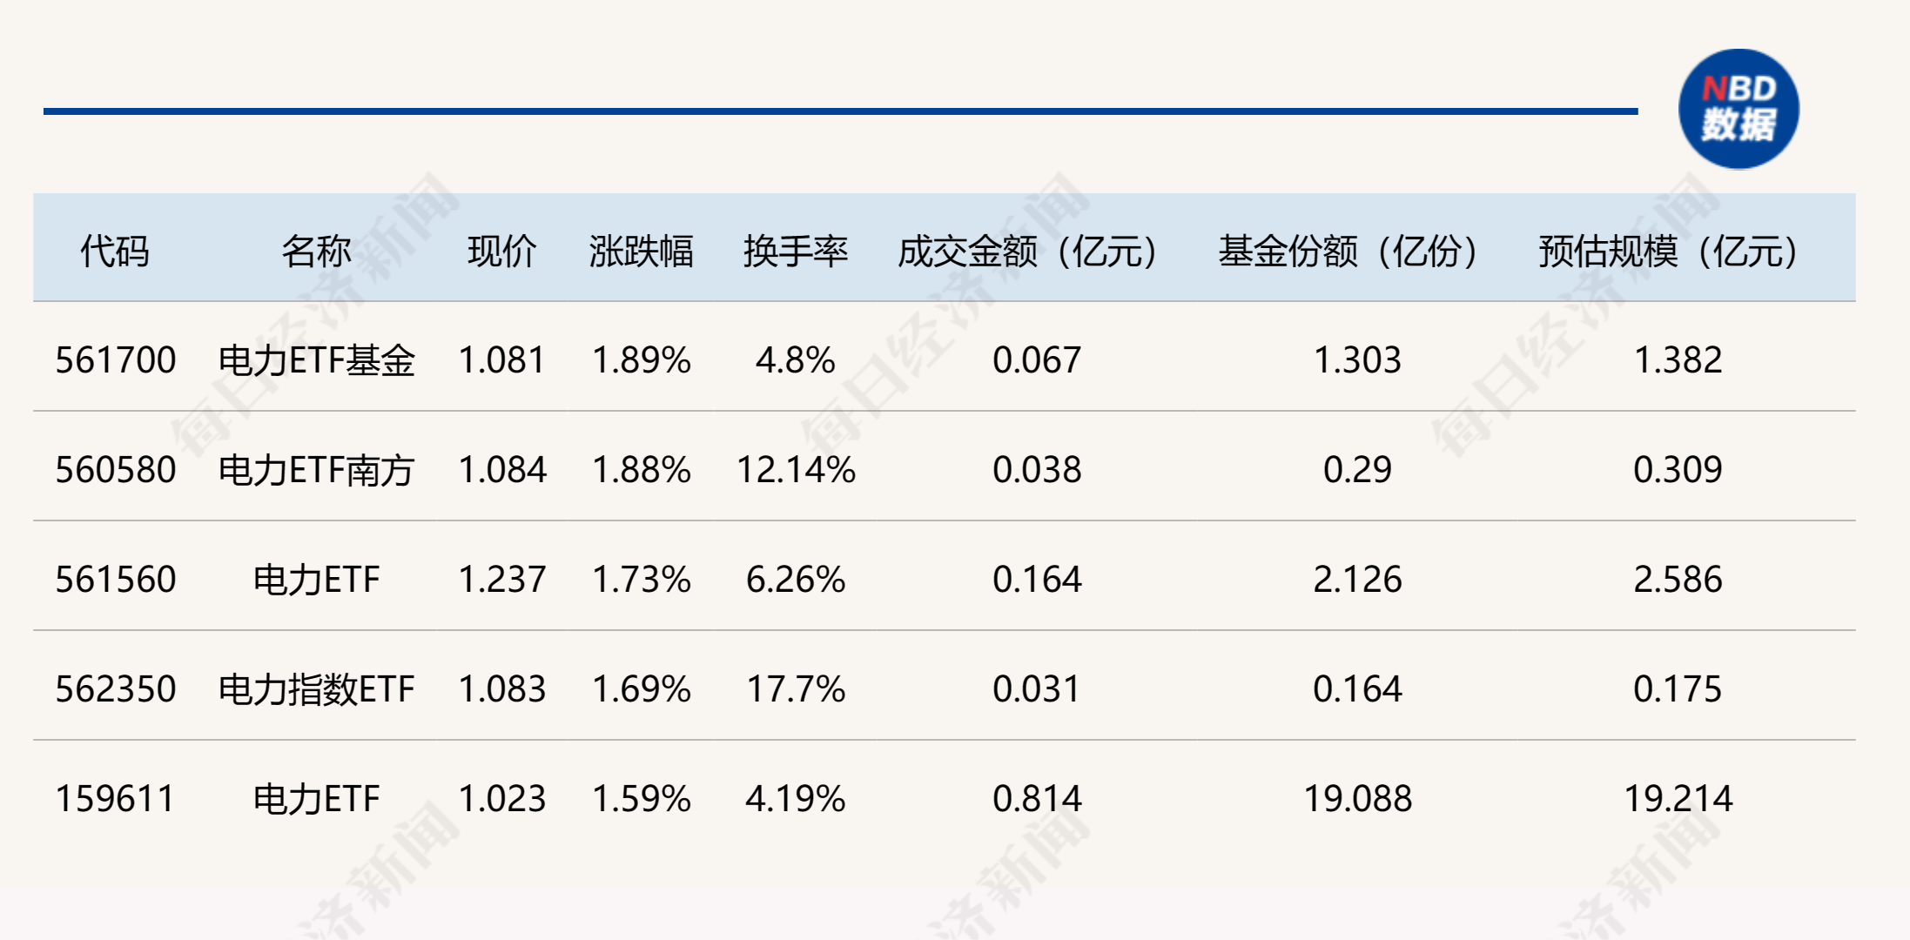This screenshot has width=1910, height=940.
Task: Select fund code 561700
Action: 116,359
